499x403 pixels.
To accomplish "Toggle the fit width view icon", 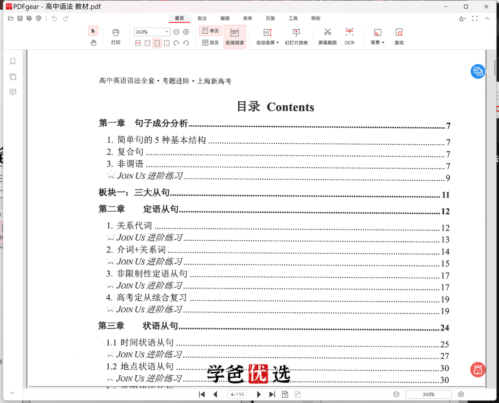I will pos(157,43).
